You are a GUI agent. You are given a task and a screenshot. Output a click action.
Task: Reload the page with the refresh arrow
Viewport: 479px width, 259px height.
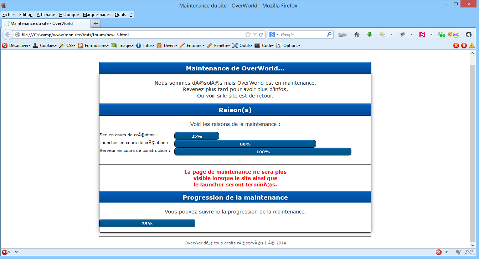pos(261,35)
